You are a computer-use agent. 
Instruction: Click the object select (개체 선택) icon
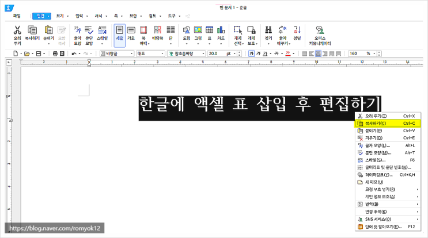tap(238, 36)
